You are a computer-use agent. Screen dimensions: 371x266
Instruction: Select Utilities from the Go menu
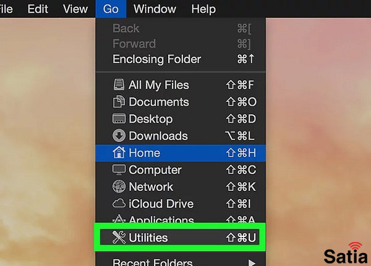coord(179,238)
